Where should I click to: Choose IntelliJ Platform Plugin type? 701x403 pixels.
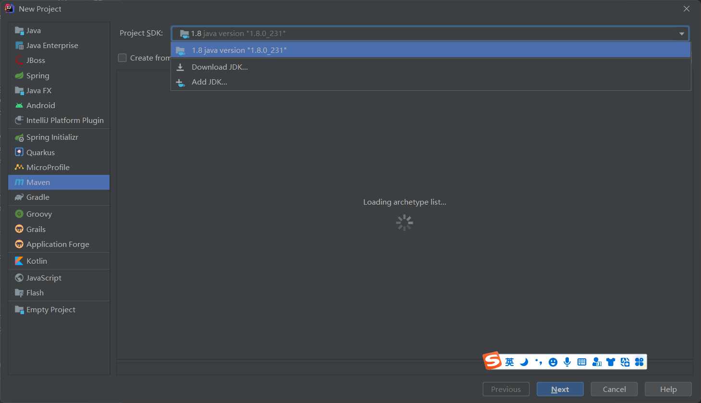[x=59, y=120]
